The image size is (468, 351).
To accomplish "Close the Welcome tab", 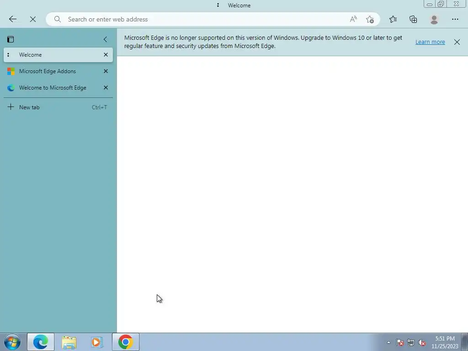I will tap(106, 55).
